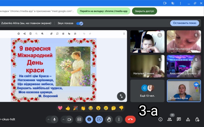The image size is (204, 127).
Task: Select Мирон Гусев video tile
Action: [147, 41]
